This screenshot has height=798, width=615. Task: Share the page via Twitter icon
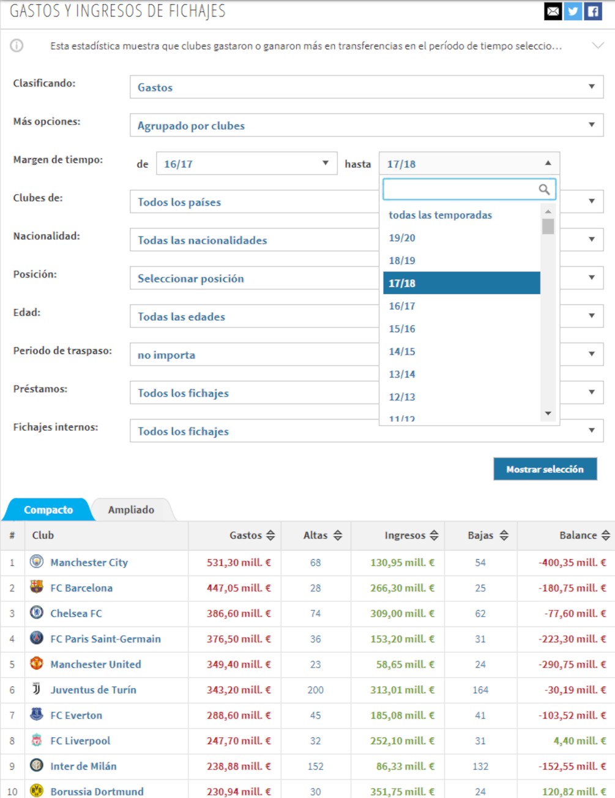(x=573, y=11)
